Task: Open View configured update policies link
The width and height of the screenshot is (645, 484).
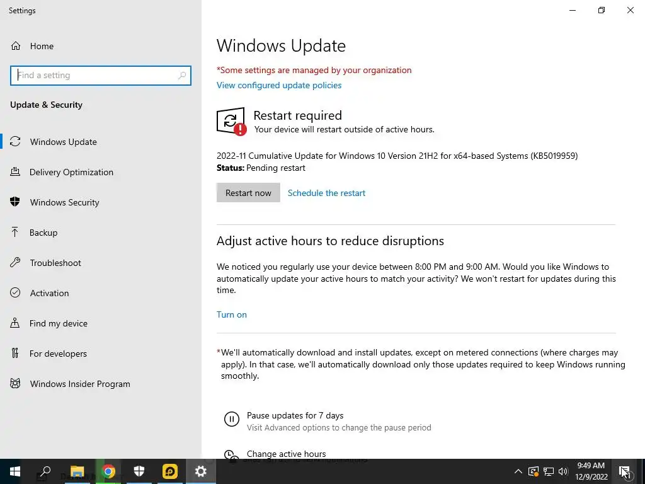Action: 279,85
